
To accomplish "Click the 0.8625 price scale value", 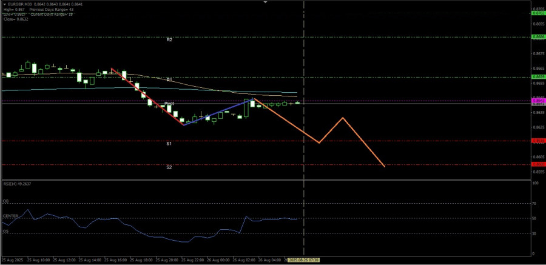I will pyautogui.click(x=538, y=127).
